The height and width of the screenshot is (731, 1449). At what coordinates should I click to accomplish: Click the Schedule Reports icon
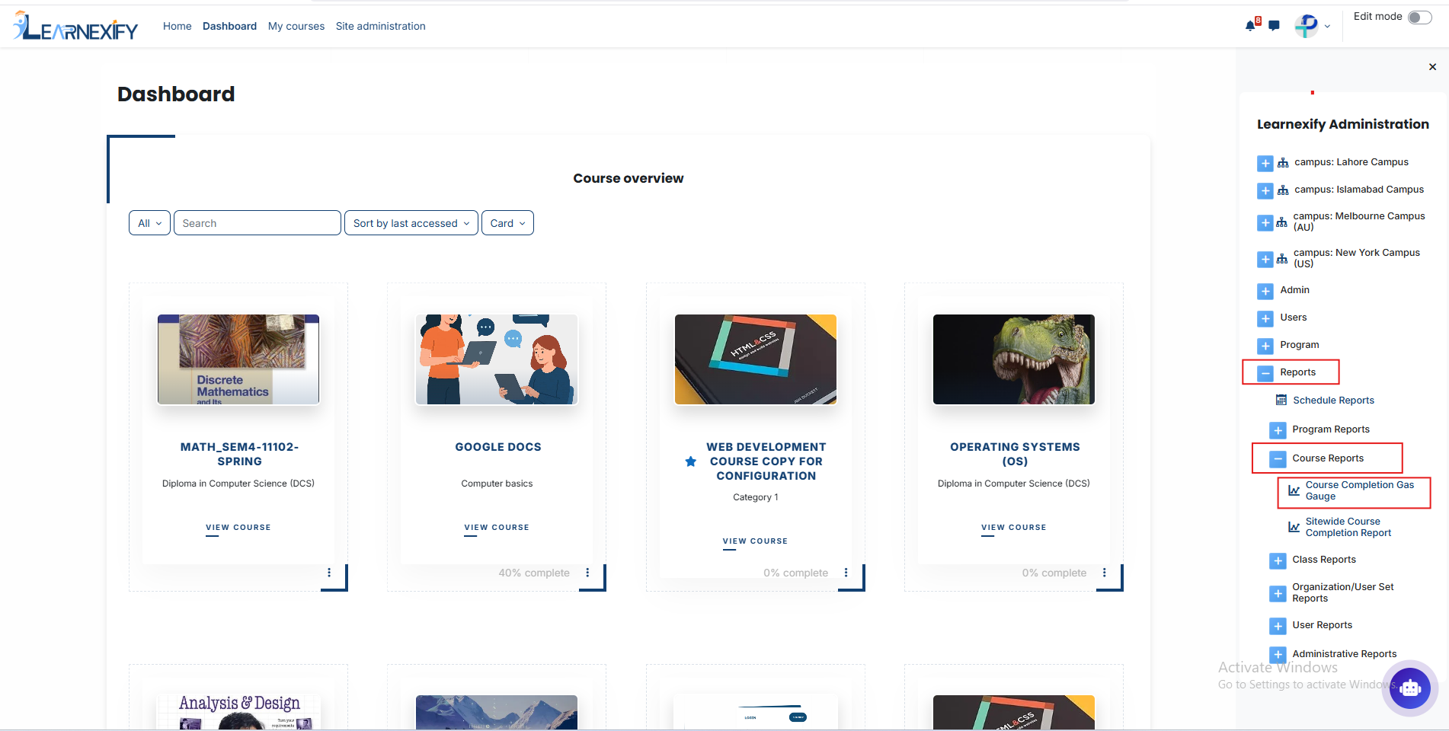[x=1281, y=401]
